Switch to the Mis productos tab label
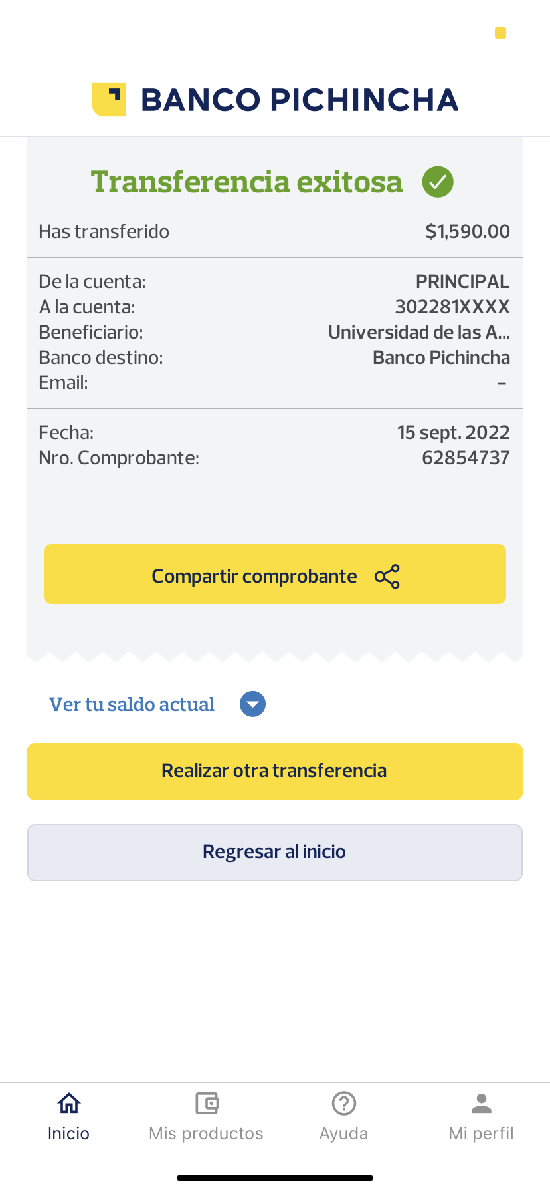The height and width of the screenshot is (1192, 550). pyautogui.click(x=206, y=1133)
